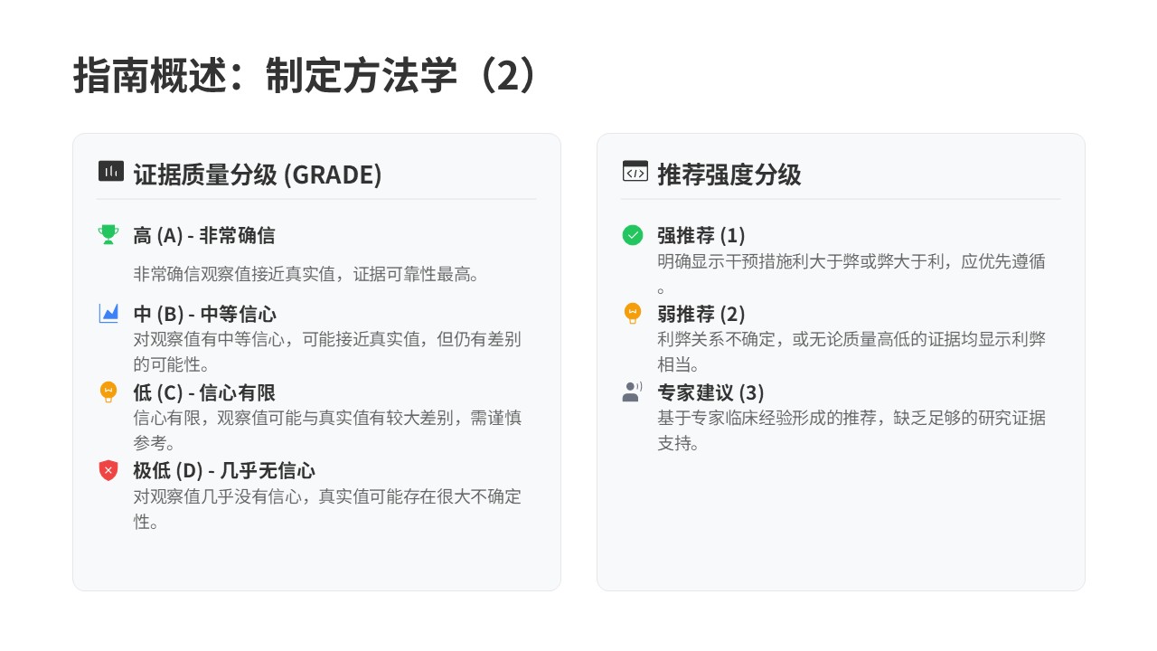Click the 极低 (D) - 几乎无信心 label

pos(224,471)
